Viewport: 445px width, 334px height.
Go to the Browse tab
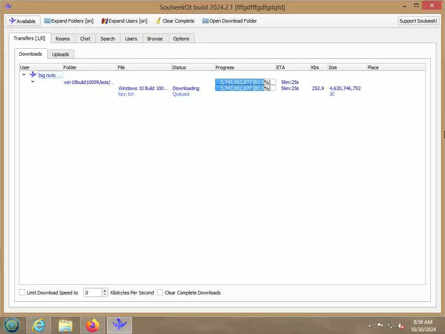155,39
